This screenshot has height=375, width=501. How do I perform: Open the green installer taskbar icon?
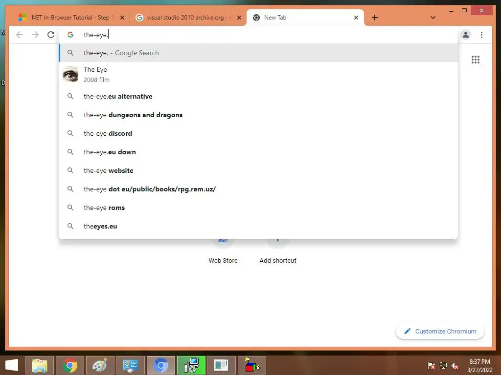(191, 365)
